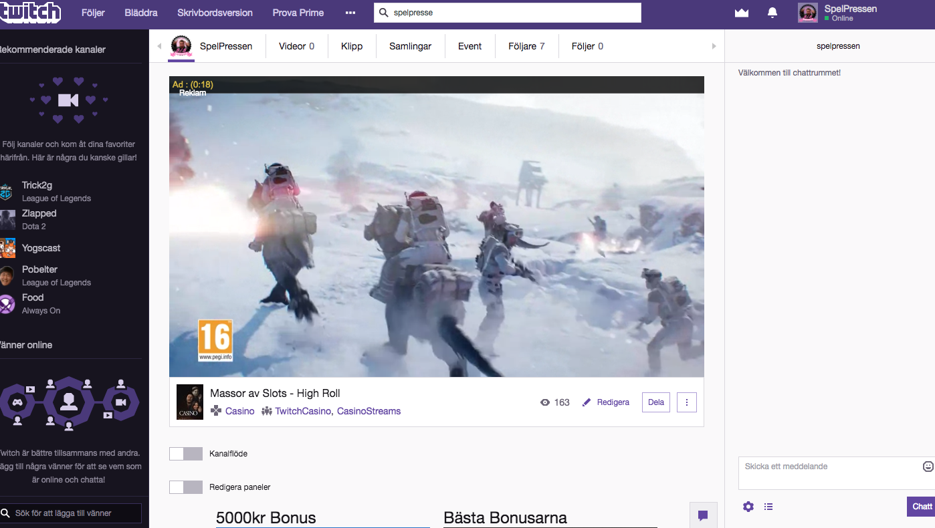935x528 pixels.
Task: Click the Twitch logo
Action: (x=30, y=12)
